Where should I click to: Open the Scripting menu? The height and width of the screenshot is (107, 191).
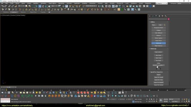tap(84, 3)
